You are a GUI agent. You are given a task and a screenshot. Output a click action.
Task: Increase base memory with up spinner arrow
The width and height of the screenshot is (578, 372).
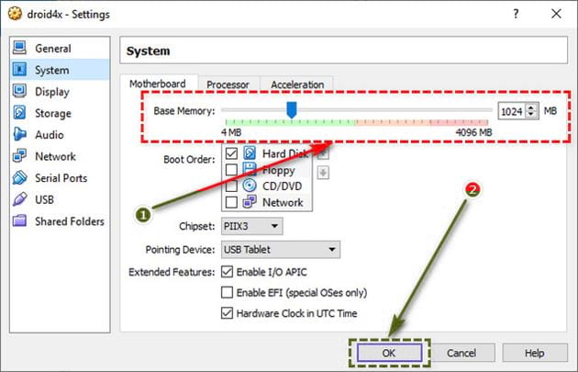pos(531,107)
